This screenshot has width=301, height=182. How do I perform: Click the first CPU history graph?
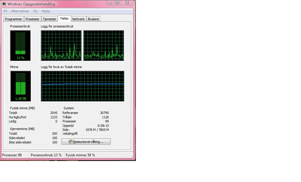pyautogui.click(x=61, y=46)
